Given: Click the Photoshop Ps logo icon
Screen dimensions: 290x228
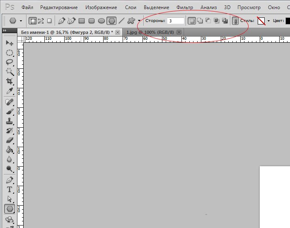Looking at the screenshot, I should tap(10, 7).
